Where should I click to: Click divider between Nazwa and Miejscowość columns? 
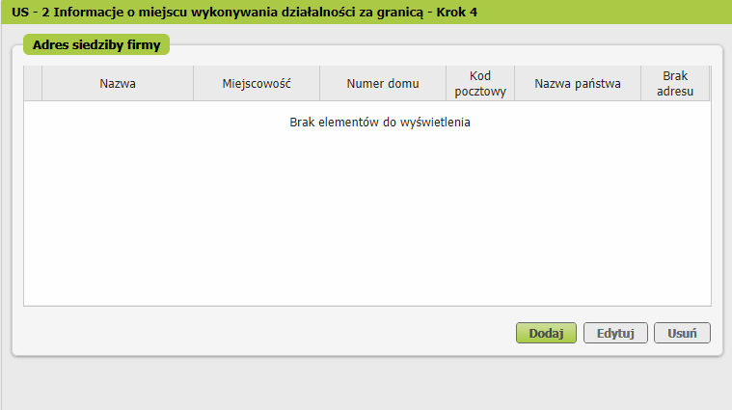(194, 84)
